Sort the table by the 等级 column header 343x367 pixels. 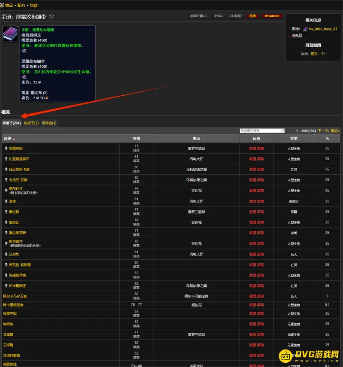136,139
